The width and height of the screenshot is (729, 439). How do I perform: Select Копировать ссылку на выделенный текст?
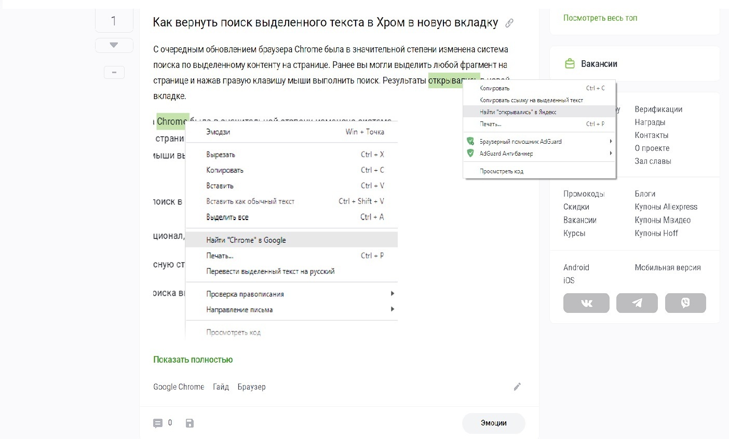539,100
